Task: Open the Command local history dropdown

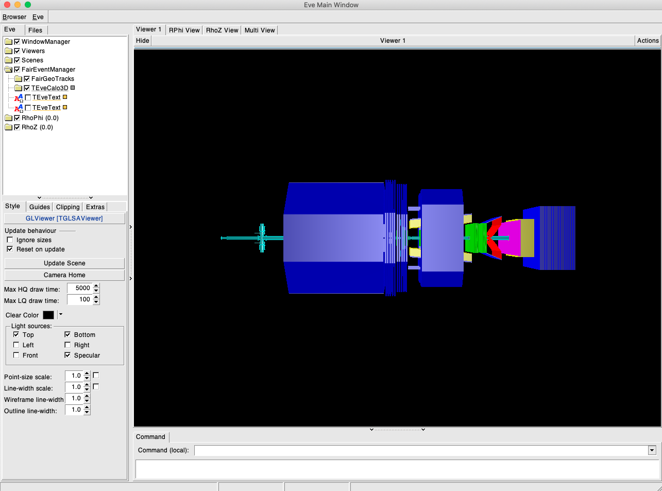Action: (x=652, y=450)
